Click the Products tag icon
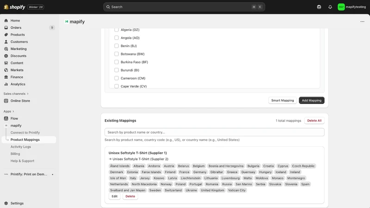 click(6, 35)
